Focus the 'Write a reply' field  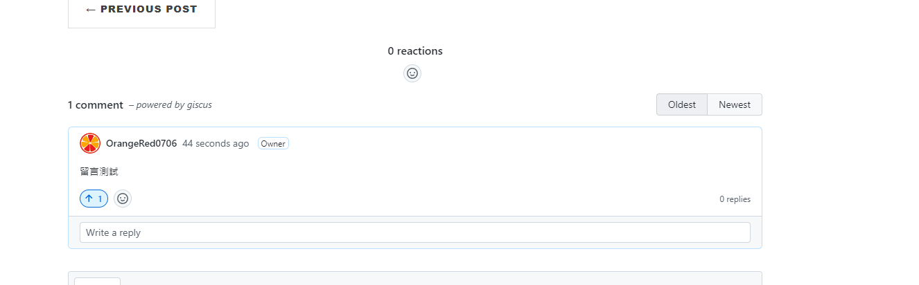[414, 232]
